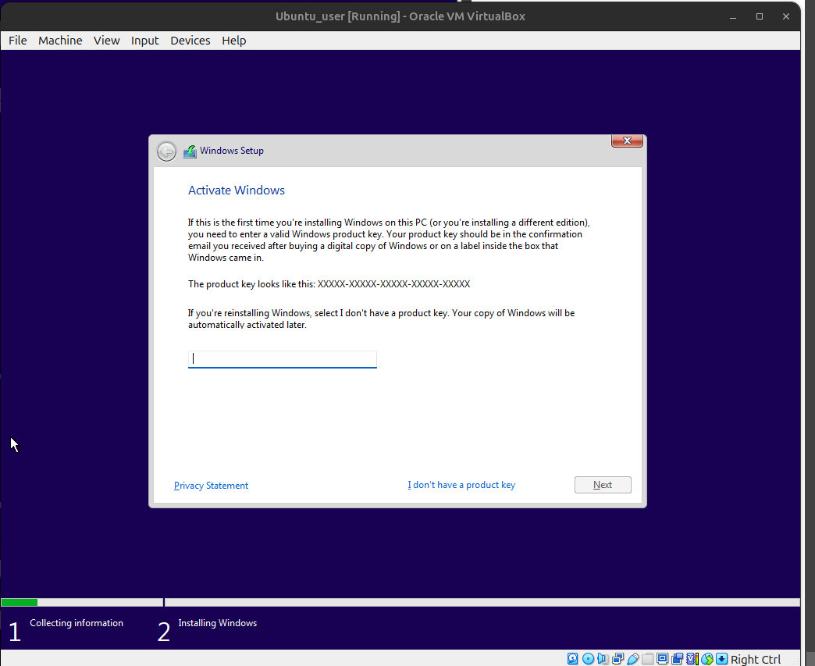Click the CPU virtualization indicator icon
The width and height of the screenshot is (815, 666).
pyautogui.click(x=692, y=659)
